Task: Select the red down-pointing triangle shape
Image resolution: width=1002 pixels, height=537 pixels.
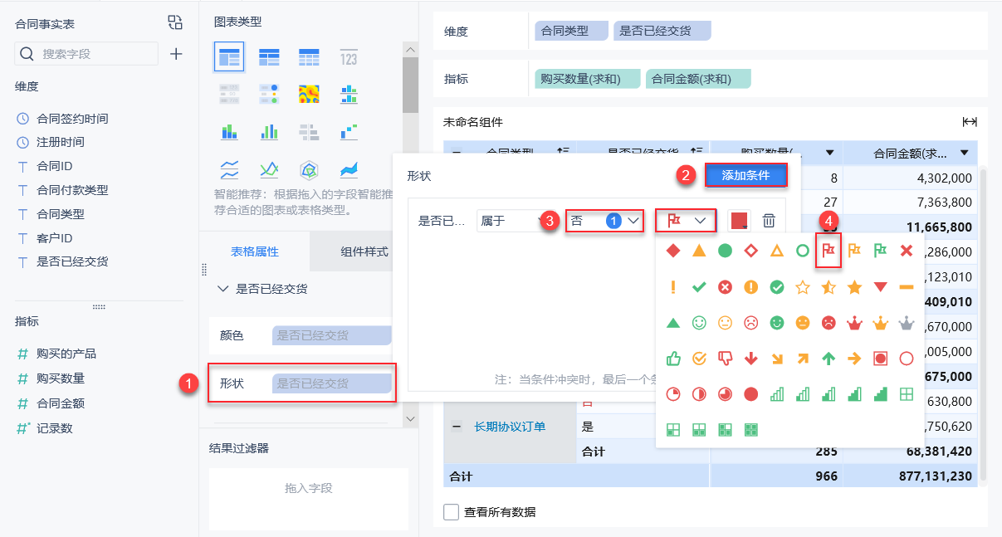Action: tap(880, 287)
